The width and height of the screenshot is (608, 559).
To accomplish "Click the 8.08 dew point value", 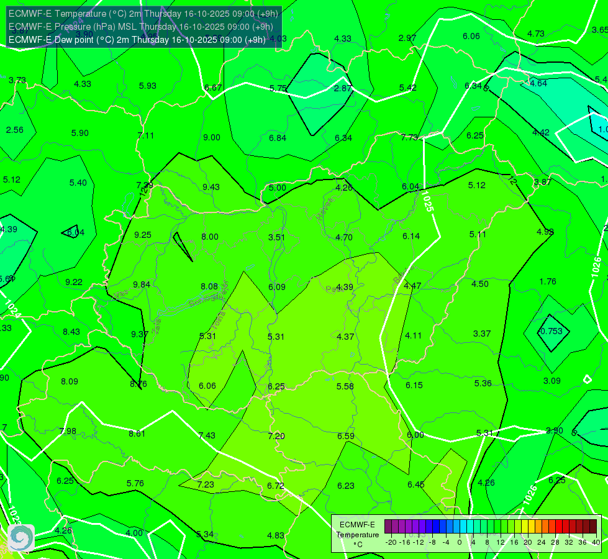I will click(x=209, y=286).
